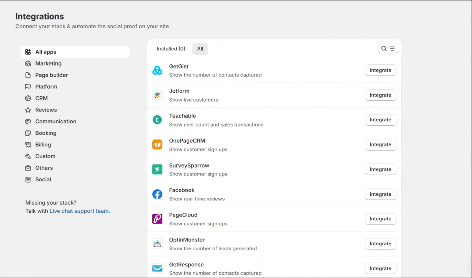Click the OnePageCRM orange logo icon
472x278 pixels.
pyautogui.click(x=157, y=145)
